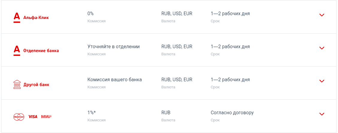Click 'Согласно договору' term text
Screen dimensions: 338x133
[232, 113]
